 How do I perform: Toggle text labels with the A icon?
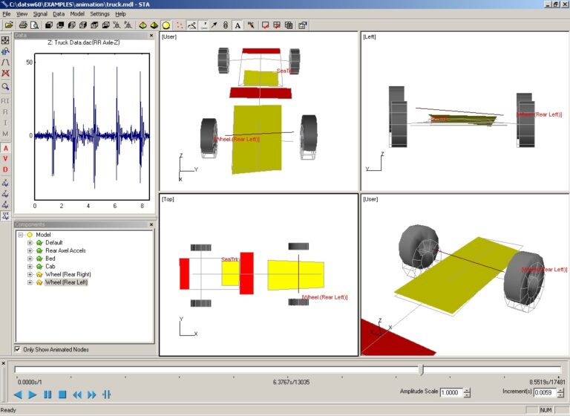click(237, 25)
